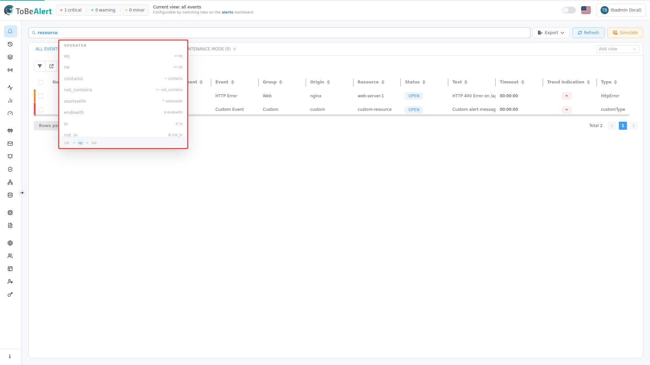Choose the endswith operator
Screen dimensions: 650x365
(123, 113)
